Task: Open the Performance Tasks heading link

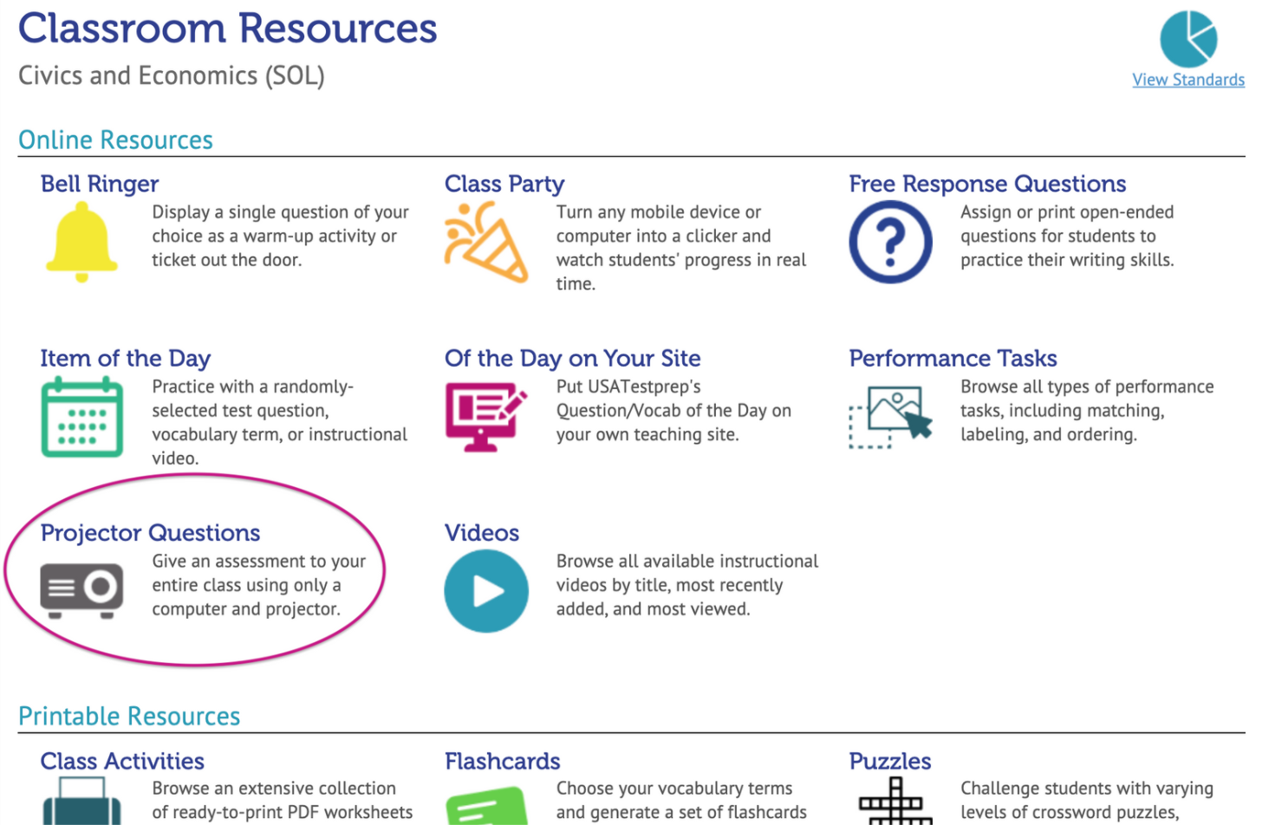Action: pos(953,358)
